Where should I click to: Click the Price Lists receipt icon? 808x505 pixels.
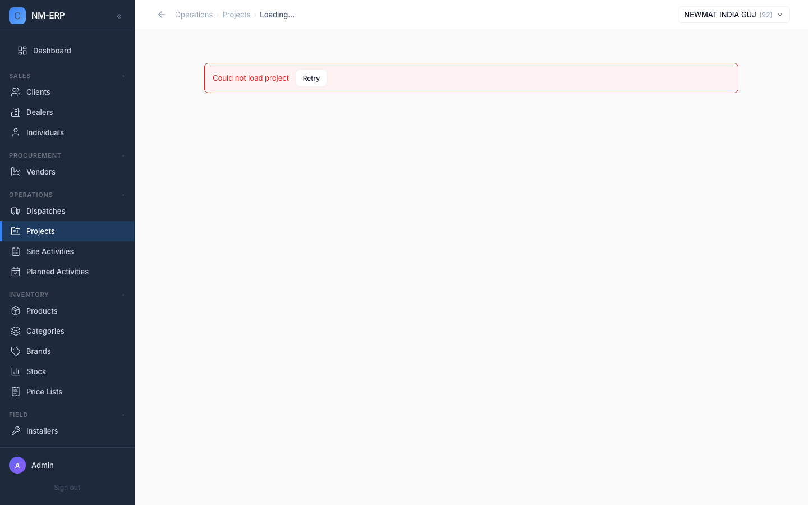(x=16, y=392)
